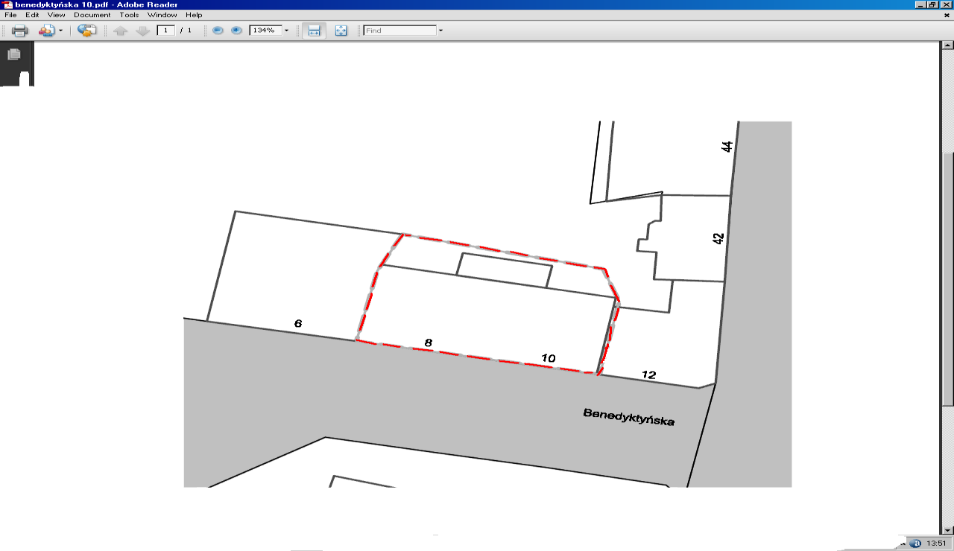The image size is (954, 551).
Task: Click the fit one full page icon
Action: click(341, 31)
